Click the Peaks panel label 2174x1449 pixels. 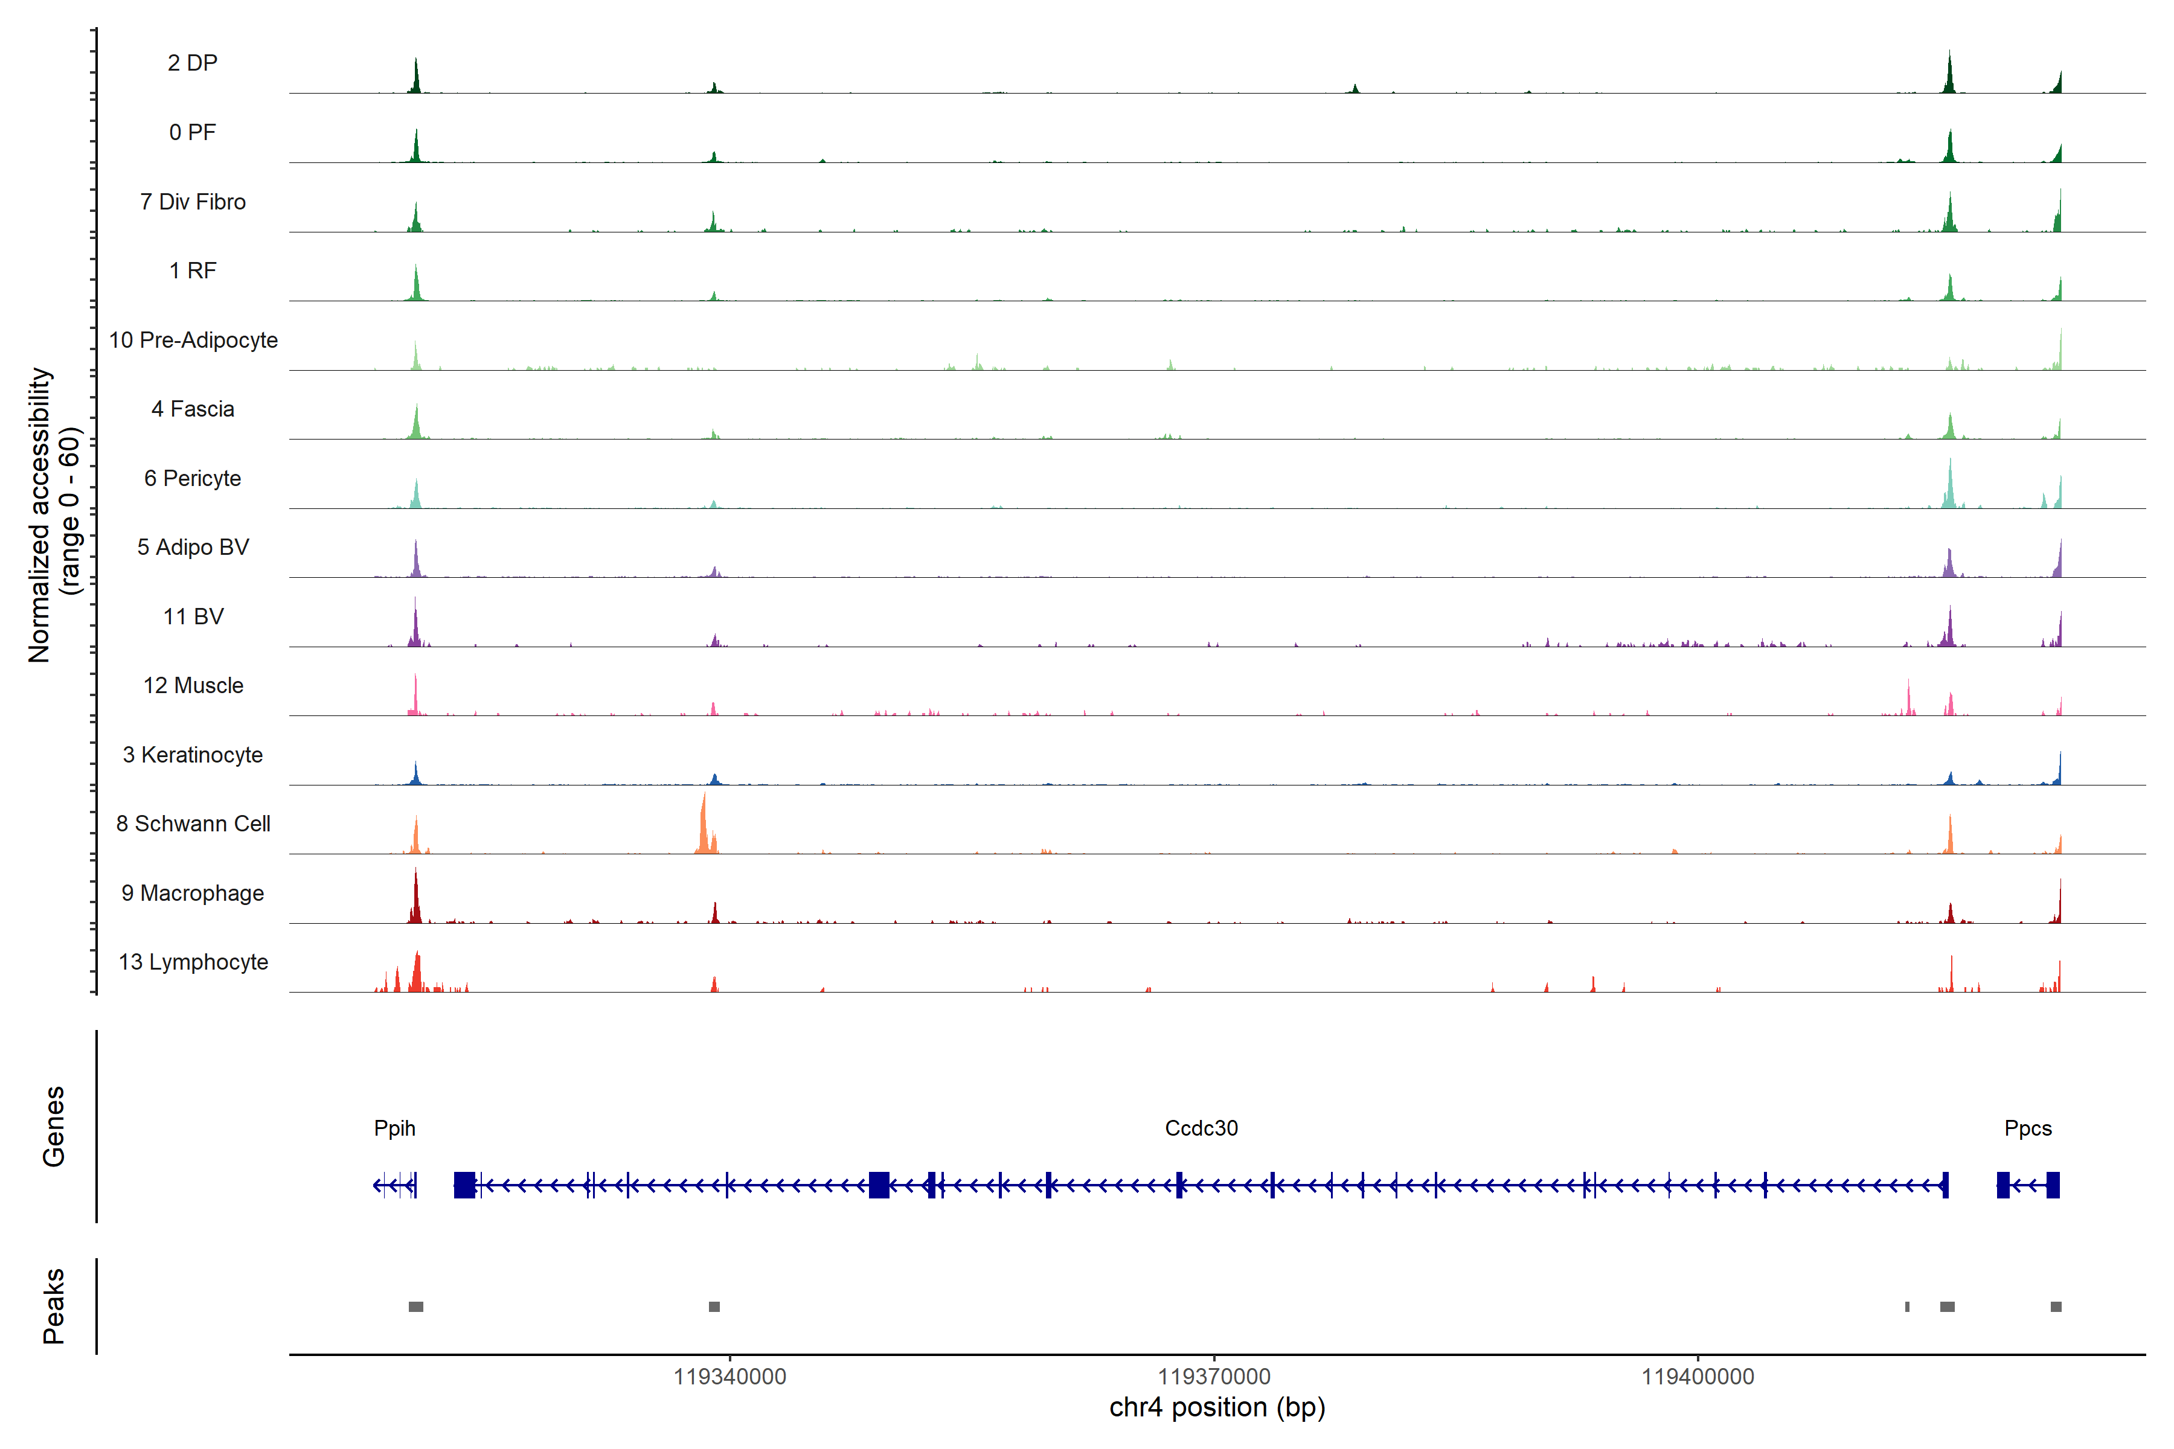point(54,1306)
